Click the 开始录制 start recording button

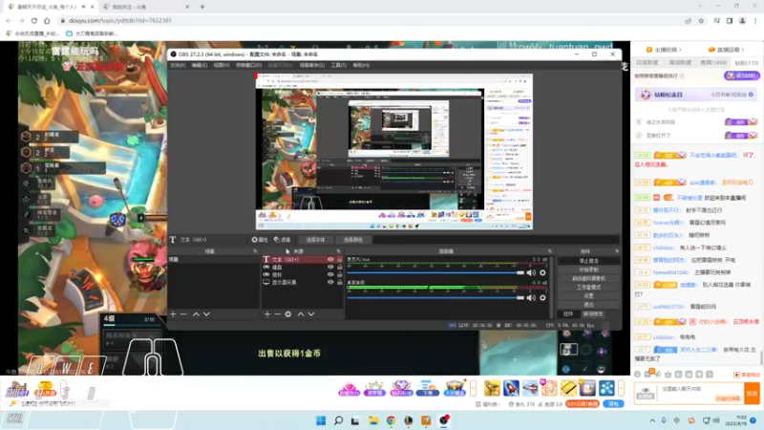[588, 269]
